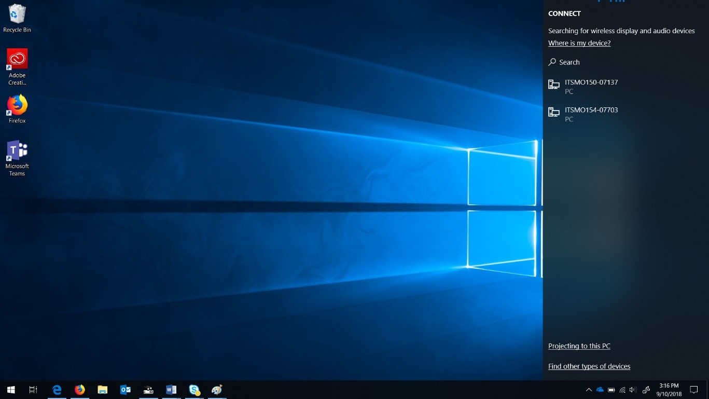Click the magnifier icon beside Search

tap(552, 62)
